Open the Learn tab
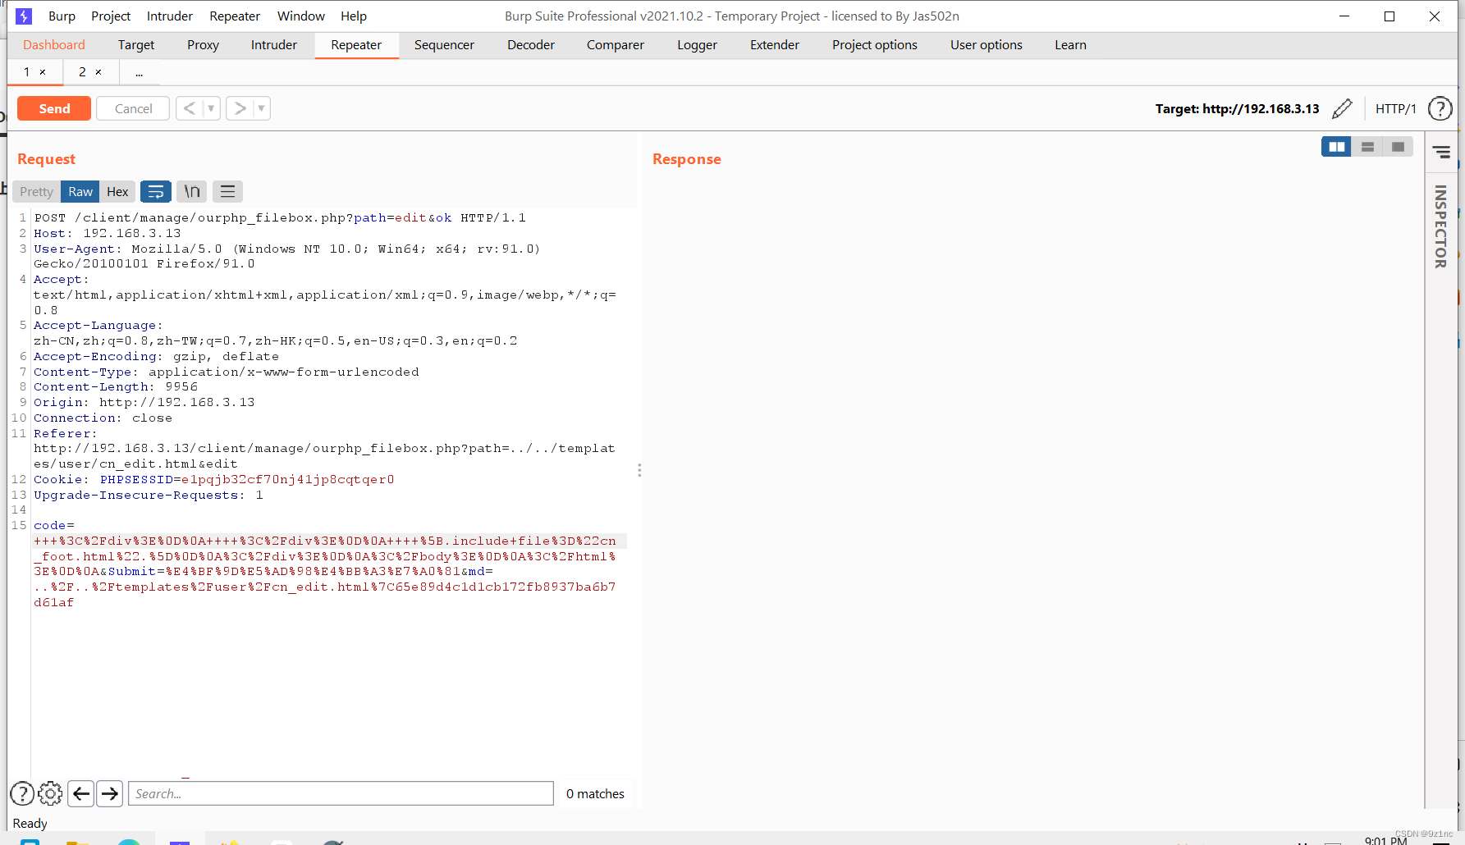The height and width of the screenshot is (845, 1465). click(x=1070, y=45)
